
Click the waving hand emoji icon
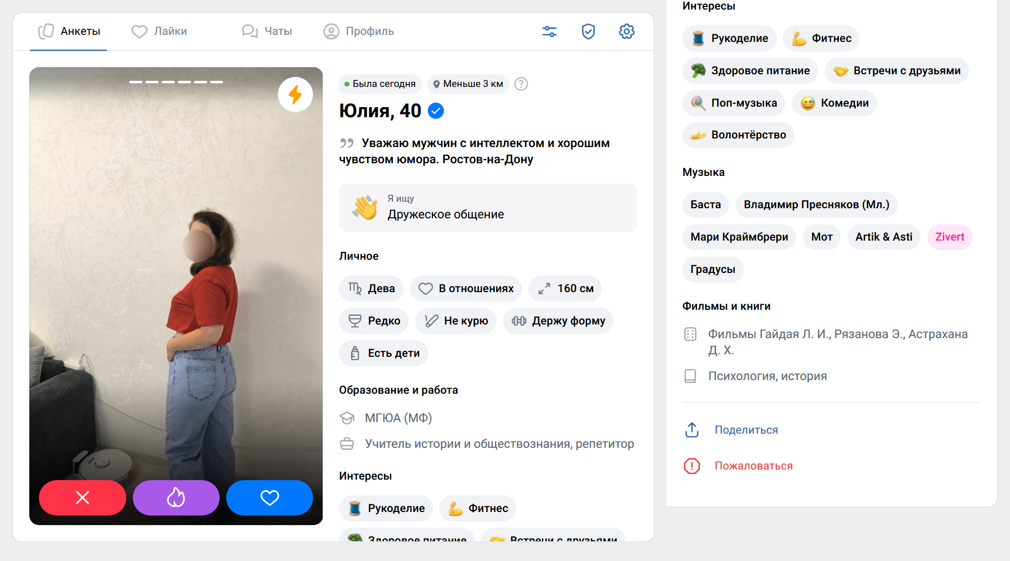coord(365,208)
